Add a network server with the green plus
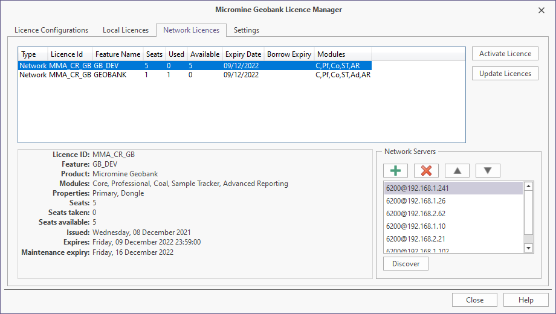 click(x=395, y=170)
